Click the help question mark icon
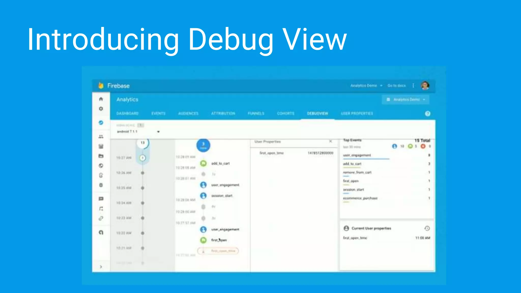521x293 pixels. coord(428,113)
